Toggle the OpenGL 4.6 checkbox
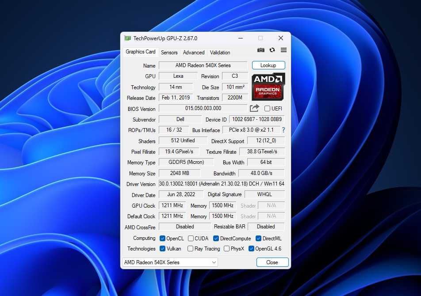Image resolution: width=421 pixels, height=296 pixels. coord(251,249)
